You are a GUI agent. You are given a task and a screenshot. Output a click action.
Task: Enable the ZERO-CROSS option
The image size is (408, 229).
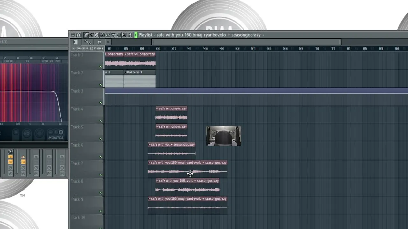[x=80, y=48]
